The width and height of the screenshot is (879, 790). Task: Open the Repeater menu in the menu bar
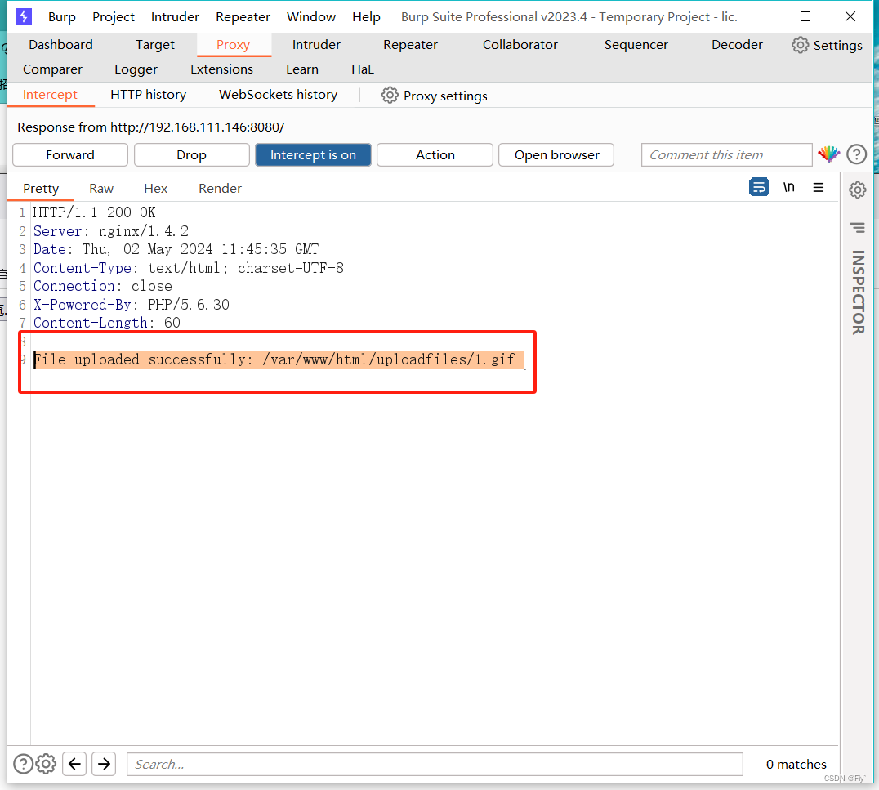[x=243, y=16]
